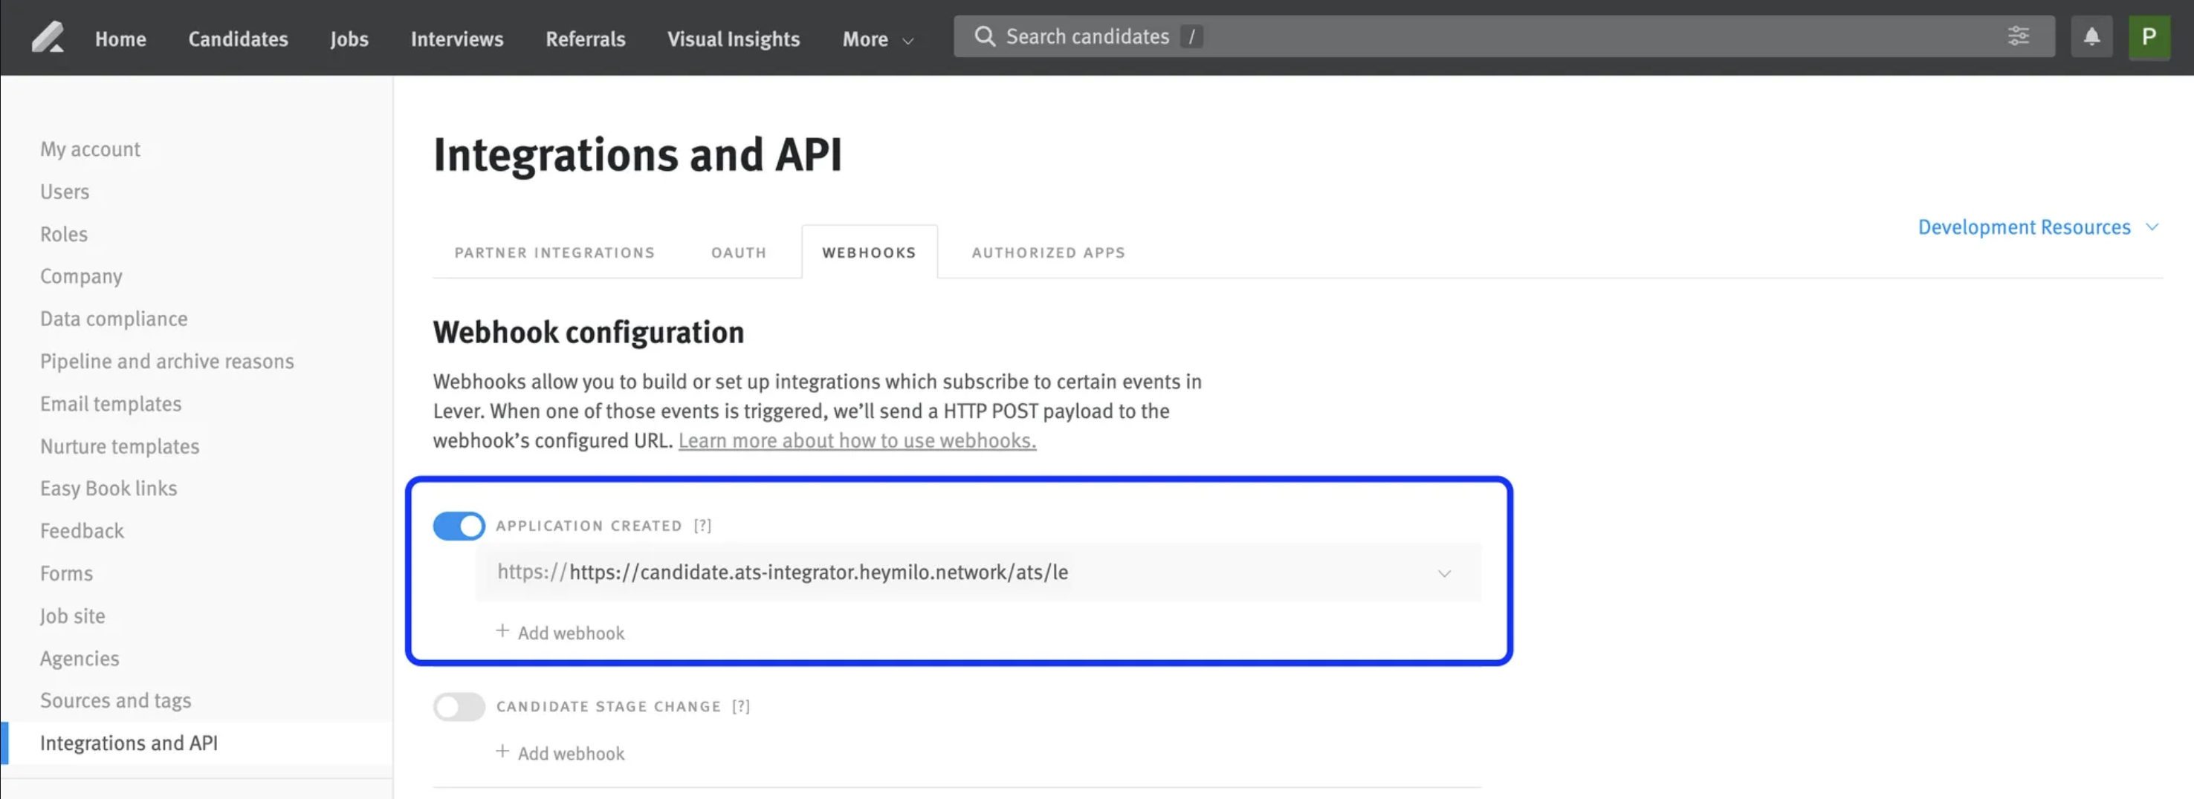2194x799 pixels.
Task: Focus the Search candidates field
Action: [x=1504, y=36]
